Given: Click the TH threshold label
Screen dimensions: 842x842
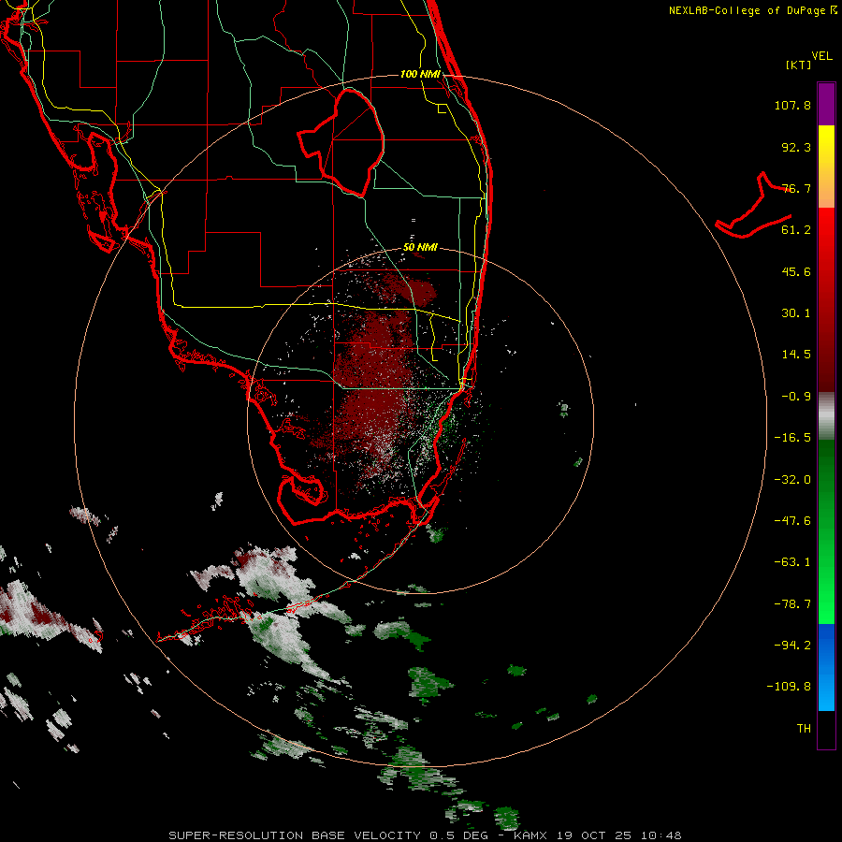Looking at the screenshot, I should [804, 729].
